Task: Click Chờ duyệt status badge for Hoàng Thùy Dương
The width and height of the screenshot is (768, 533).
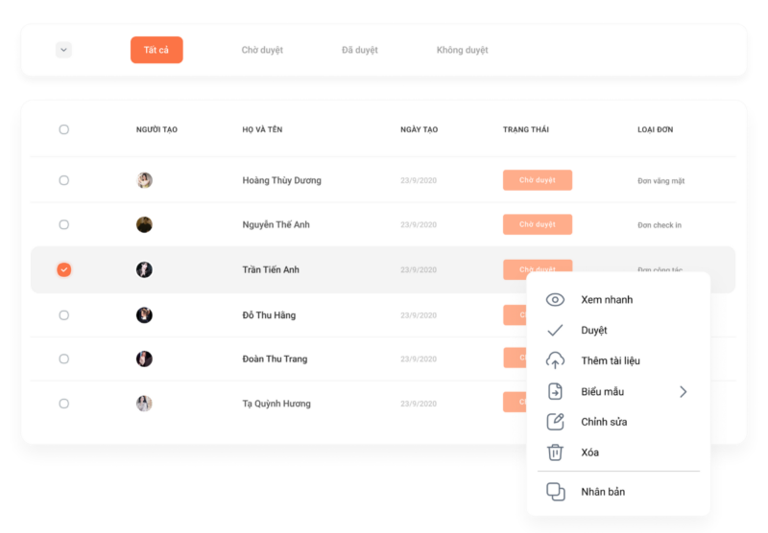Action: point(538,180)
